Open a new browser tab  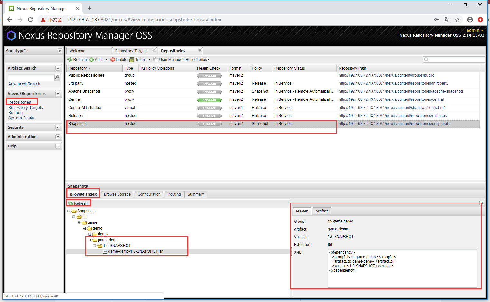(x=90, y=8)
